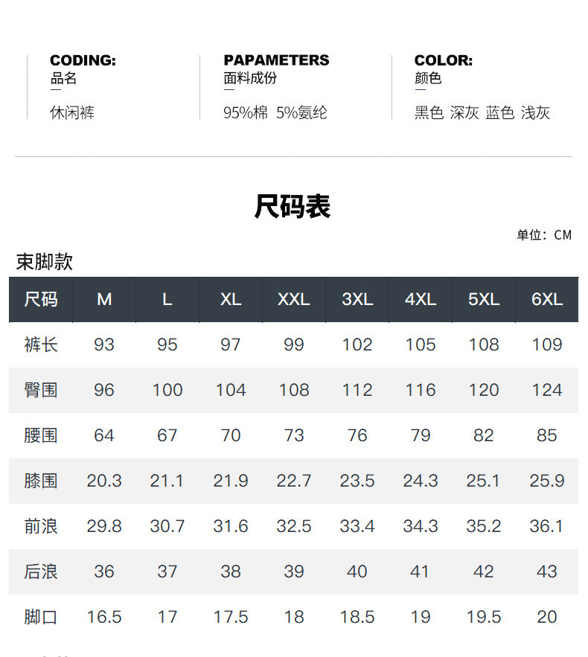Click the 6XL size column header

547,300
